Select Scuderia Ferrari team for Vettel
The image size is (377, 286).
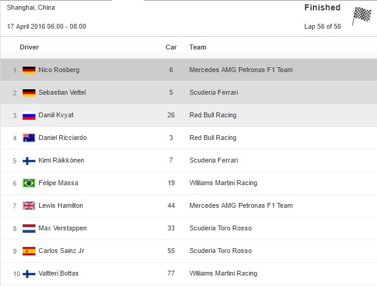[214, 92]
